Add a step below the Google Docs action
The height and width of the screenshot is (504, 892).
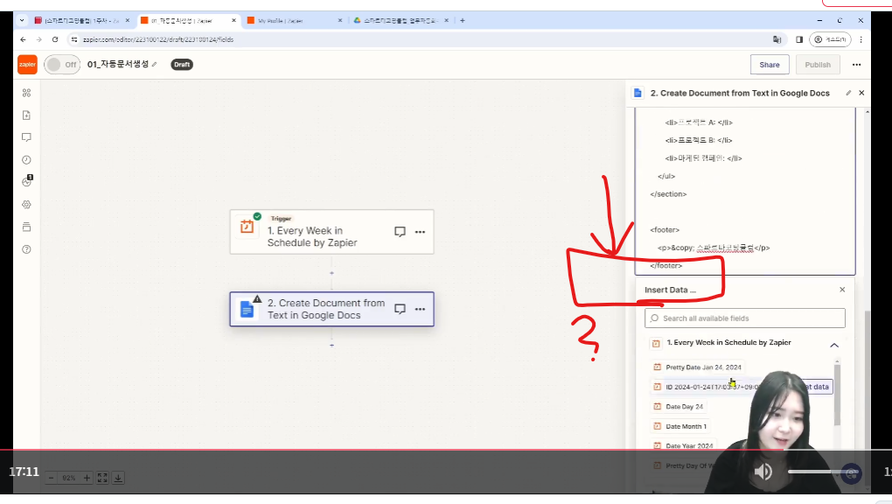point(331,345)
